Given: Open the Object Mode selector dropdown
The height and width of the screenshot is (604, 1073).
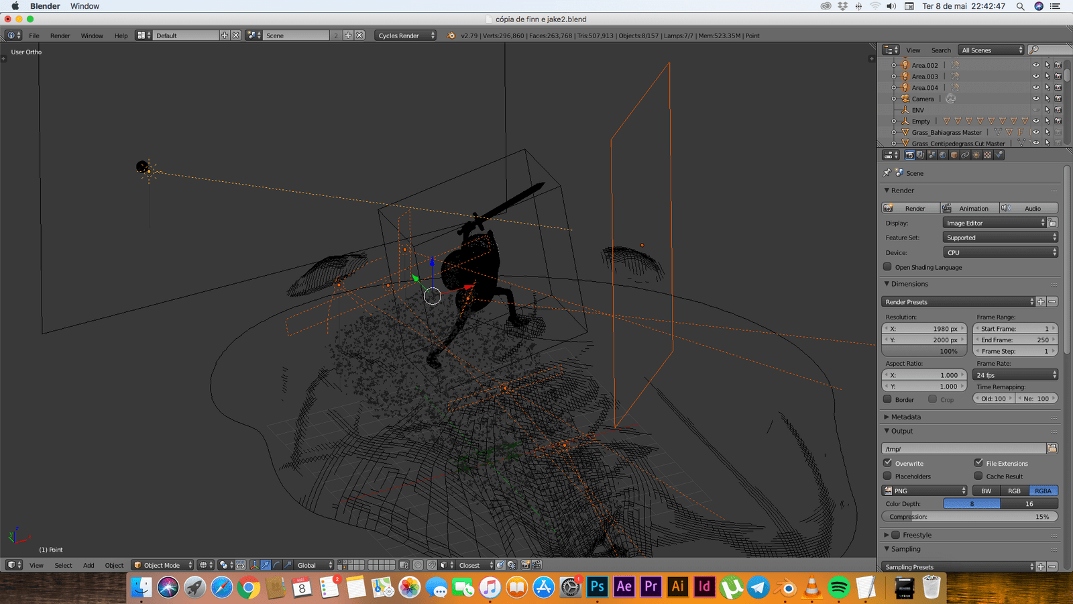Looking at the screenshot, I should [163, 565].
